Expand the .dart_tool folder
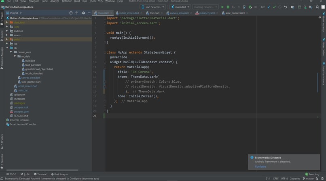Screen dimensions: 326x181 pos(7,23)
